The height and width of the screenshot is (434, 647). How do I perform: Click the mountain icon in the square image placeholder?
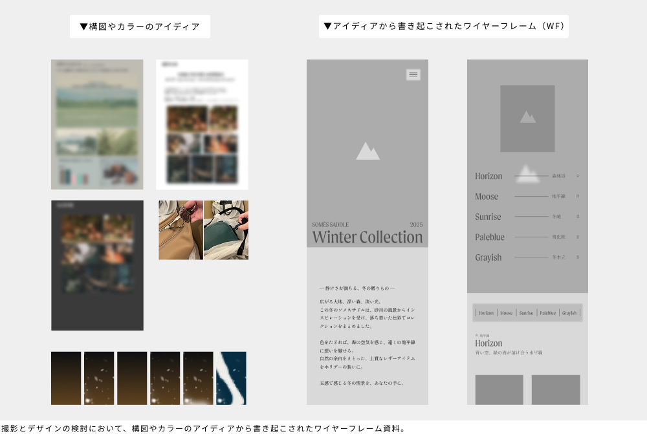[x=527, y=117]
